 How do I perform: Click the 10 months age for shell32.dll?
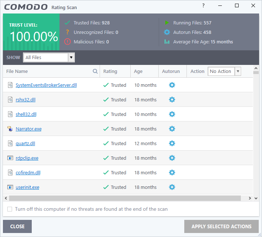(145, 114)
